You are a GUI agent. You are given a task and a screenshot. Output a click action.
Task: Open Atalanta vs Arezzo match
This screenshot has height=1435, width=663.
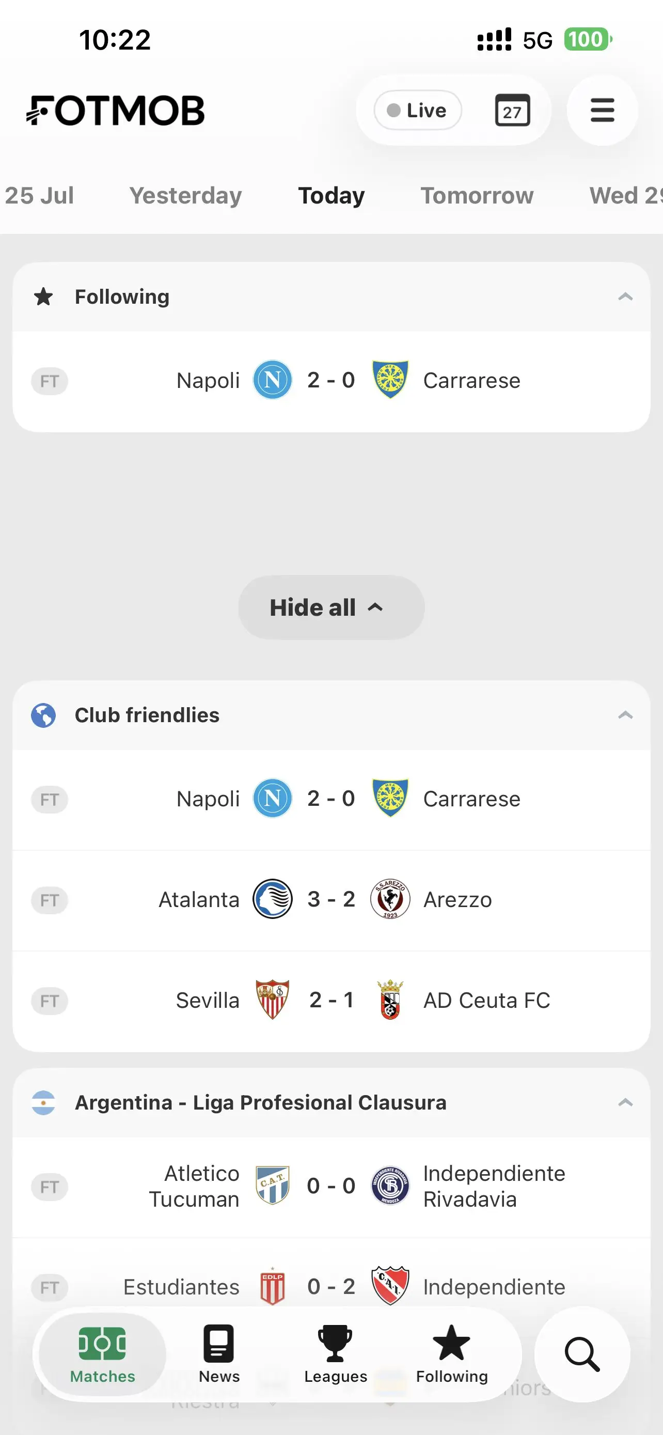click(331, 900)
